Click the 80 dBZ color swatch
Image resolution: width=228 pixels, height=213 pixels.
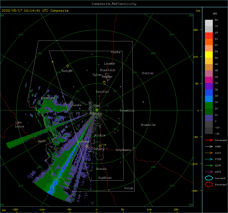tap(209, 23)
